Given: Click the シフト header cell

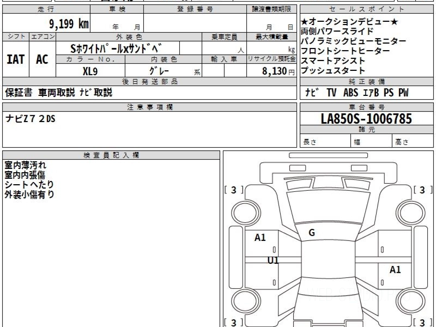Looking at the screenshot, I should pyautogui.click(x=16, y=37).
